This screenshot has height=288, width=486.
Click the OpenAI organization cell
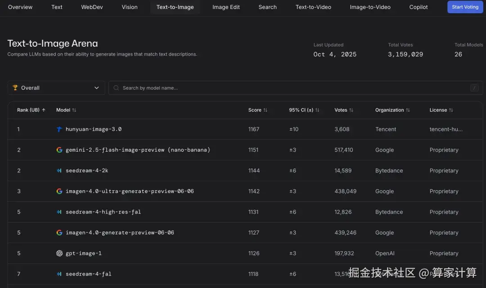point(385,253)
